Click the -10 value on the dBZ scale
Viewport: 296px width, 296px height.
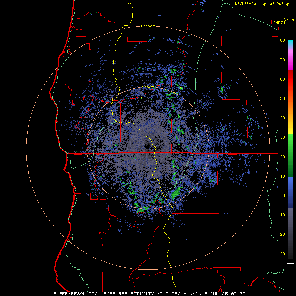tap(281, 215)
